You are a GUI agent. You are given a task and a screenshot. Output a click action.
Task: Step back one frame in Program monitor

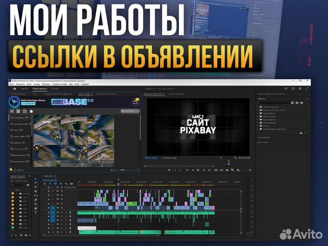point(193,170)
